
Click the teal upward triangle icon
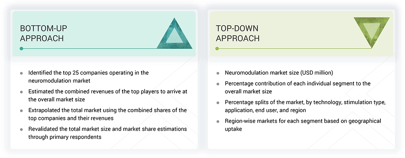(175, 35)
